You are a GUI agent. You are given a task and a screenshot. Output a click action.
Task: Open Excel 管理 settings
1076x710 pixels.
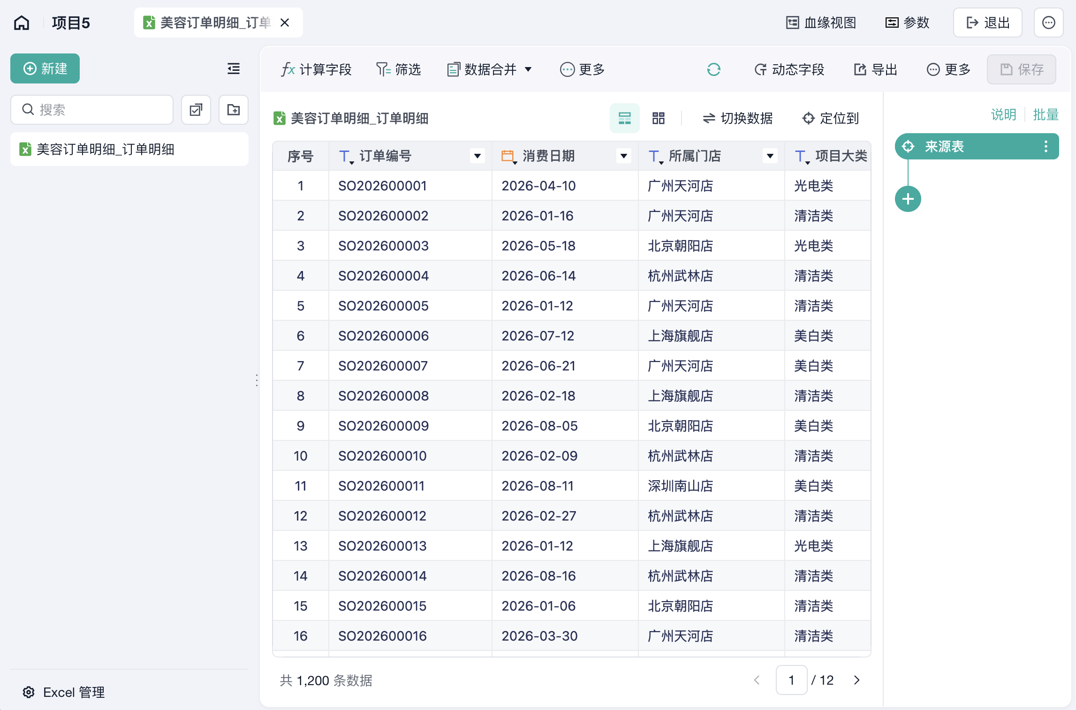tap(64, 692)
